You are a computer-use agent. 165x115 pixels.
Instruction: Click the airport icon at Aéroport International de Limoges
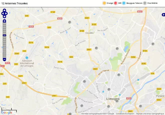(x=27, y=58)
